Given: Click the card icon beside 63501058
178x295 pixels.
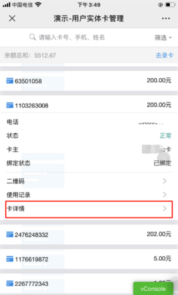Looking at the screenshot, I should tap(10, 81).
